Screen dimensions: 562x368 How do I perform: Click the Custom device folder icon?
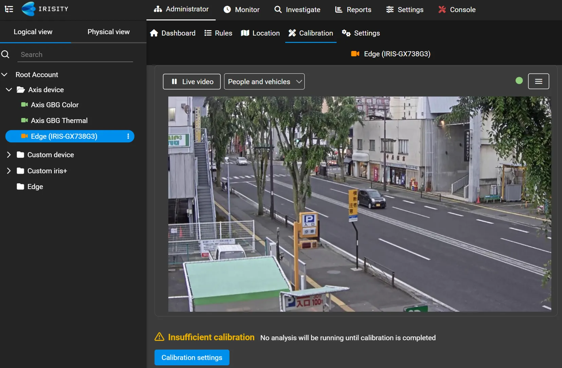click(x=20, y=155)
